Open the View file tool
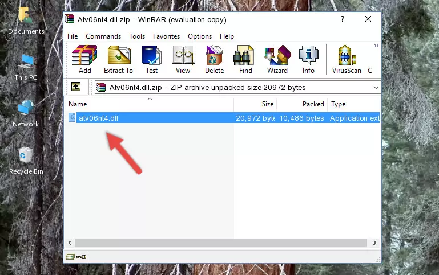The image size is (439, 275). point(183,59)
